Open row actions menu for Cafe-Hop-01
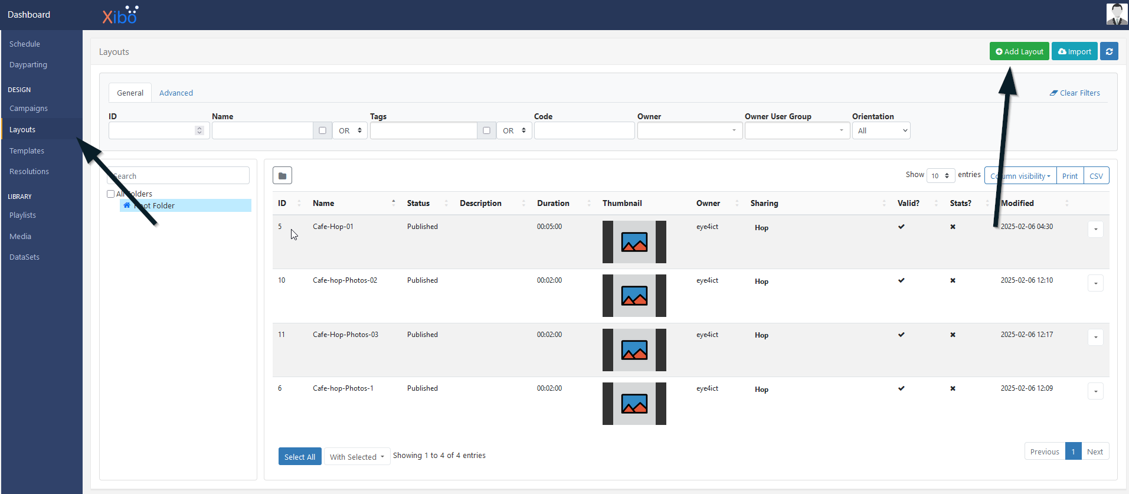 point(1095,229)
